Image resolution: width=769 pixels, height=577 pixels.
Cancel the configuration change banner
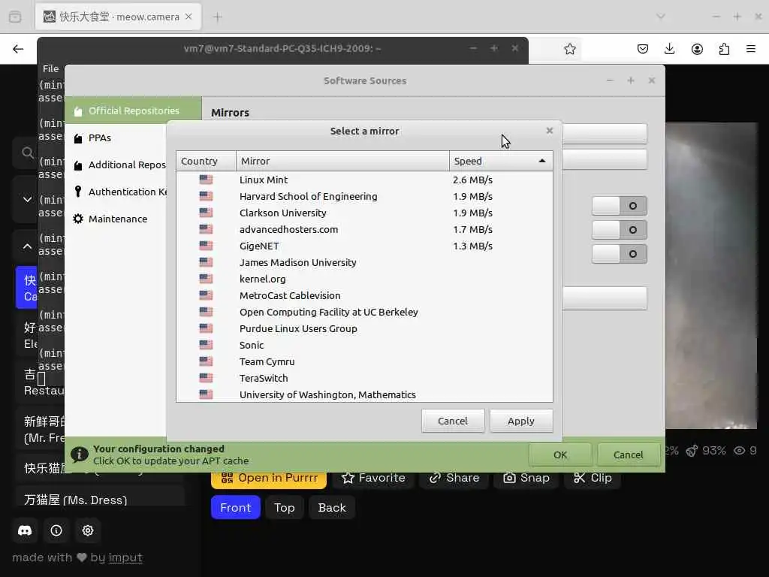click(x=628, y=455)
